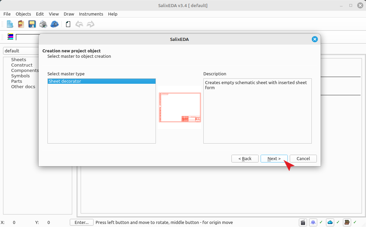The width and height of the screenshot is (366, 227).
Task: Click the stacked books library icon
Action: click(x=347, y=223)
